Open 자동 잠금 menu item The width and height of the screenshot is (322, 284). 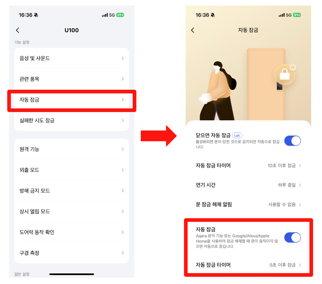[72, 100]
